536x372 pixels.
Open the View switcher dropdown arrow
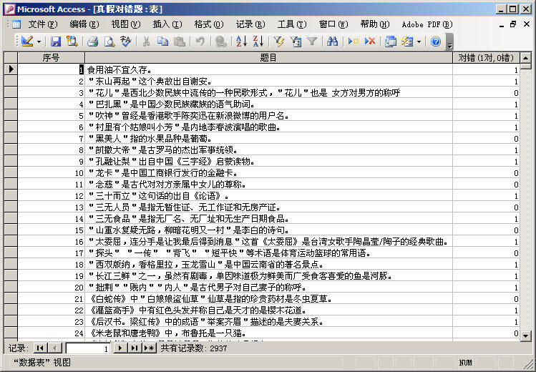[x=39, y=42]
